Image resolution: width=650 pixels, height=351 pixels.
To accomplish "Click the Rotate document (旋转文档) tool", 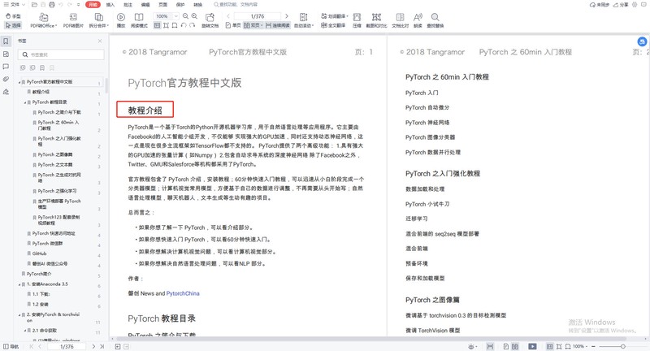I will click(x=210, y=20).
